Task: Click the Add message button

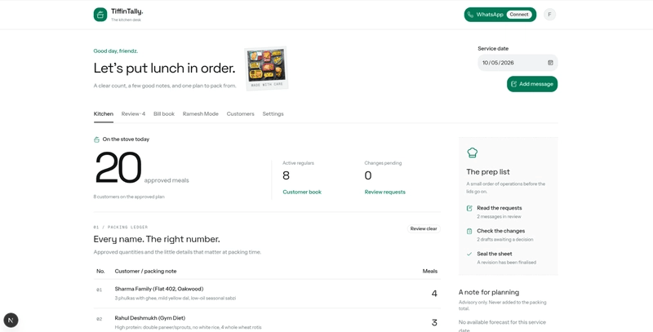Action: (532, 84)
